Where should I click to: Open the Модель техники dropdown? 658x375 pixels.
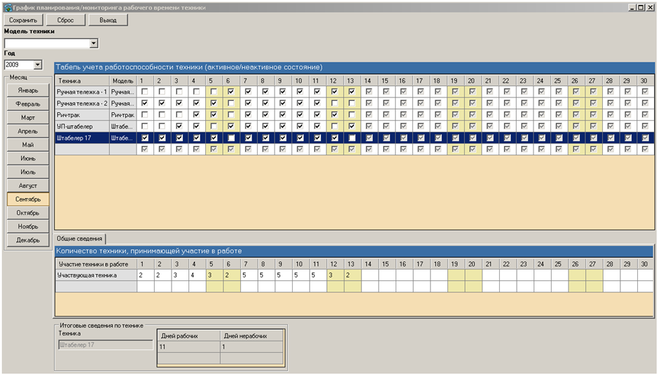94,43
